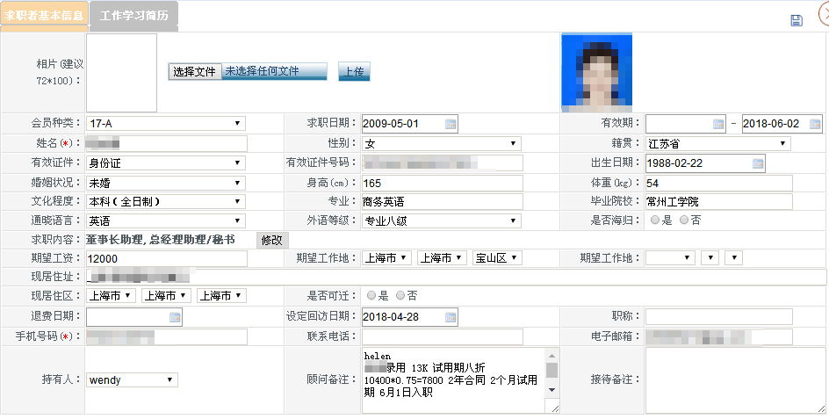Open 性别 dropdown showing 女
The height and width of the screenshot is (419, 829).
click(x=442, y=143)
